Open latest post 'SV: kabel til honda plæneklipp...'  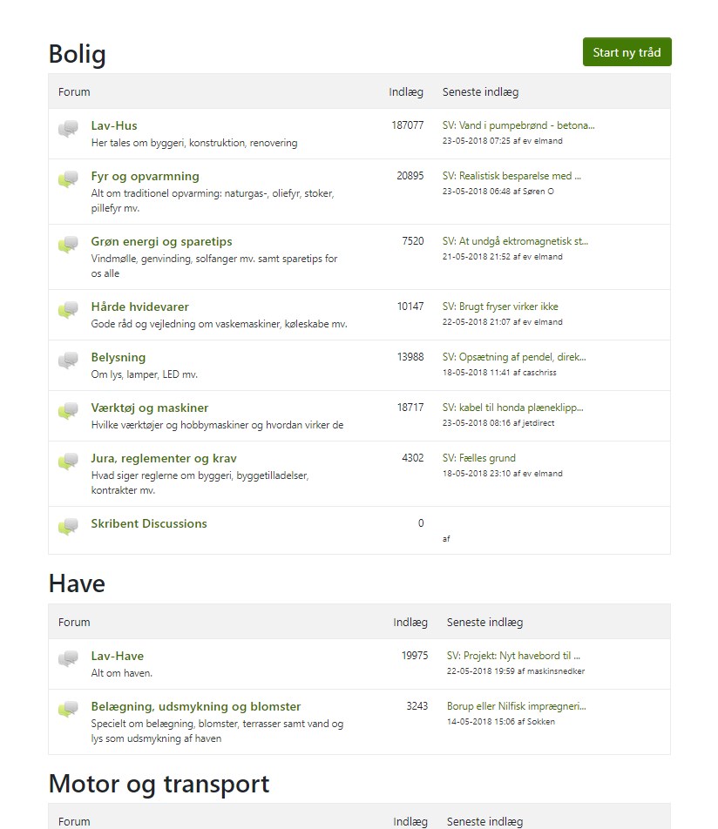[512, 408]
